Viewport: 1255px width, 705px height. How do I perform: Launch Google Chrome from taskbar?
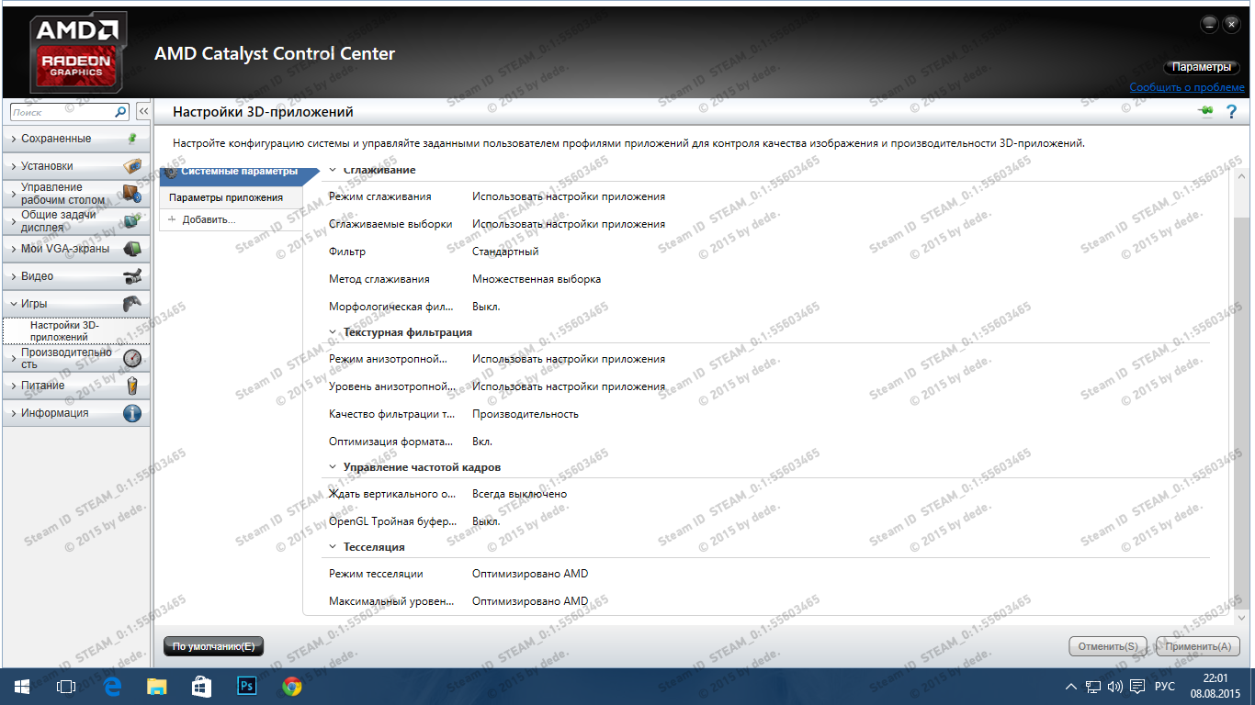coord(291,686)
